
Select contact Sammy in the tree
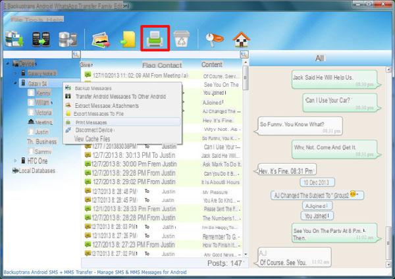[x=43, y=152]
